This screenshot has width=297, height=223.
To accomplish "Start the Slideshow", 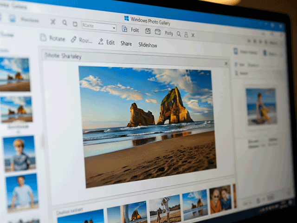I will point(148,45).
